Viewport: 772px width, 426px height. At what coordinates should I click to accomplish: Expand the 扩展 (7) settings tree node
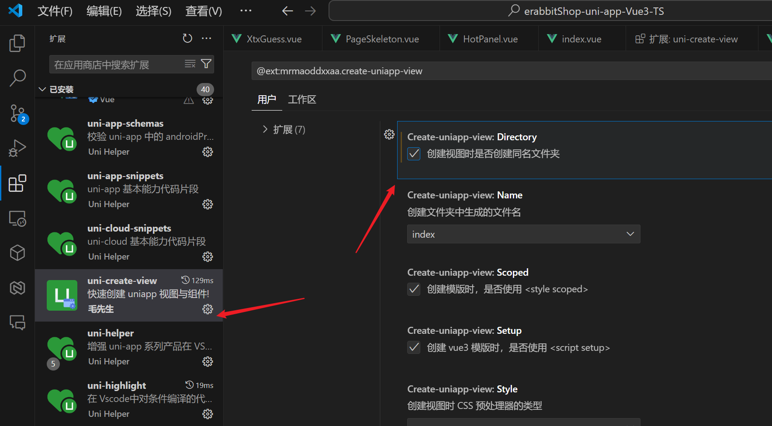[284, 129]
